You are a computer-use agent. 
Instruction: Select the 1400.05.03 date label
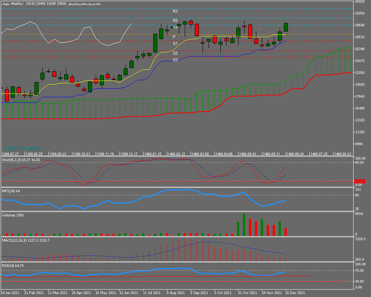(248, 154)
